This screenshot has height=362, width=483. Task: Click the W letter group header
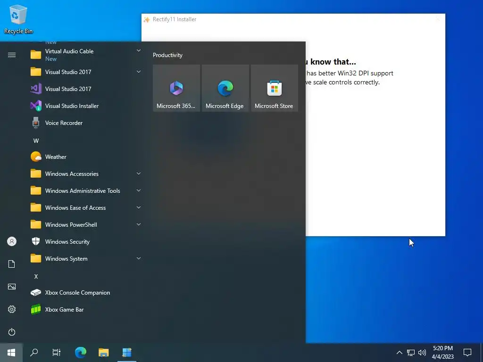[36, 140]
